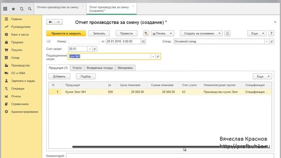Open help question mark button
The height and width of the screenshot is (158, 281).
271,33
